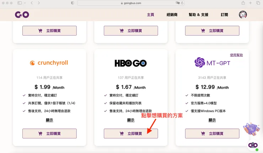Go back with the browser back arrow
Screen dimensions: 263x153
[x=32, y=3]
